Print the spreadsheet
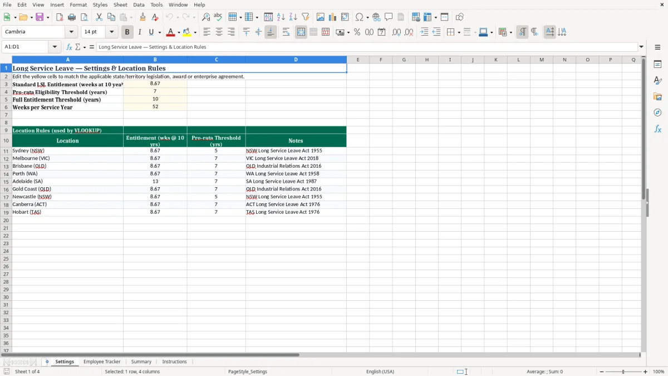 [x=72, y=17]
